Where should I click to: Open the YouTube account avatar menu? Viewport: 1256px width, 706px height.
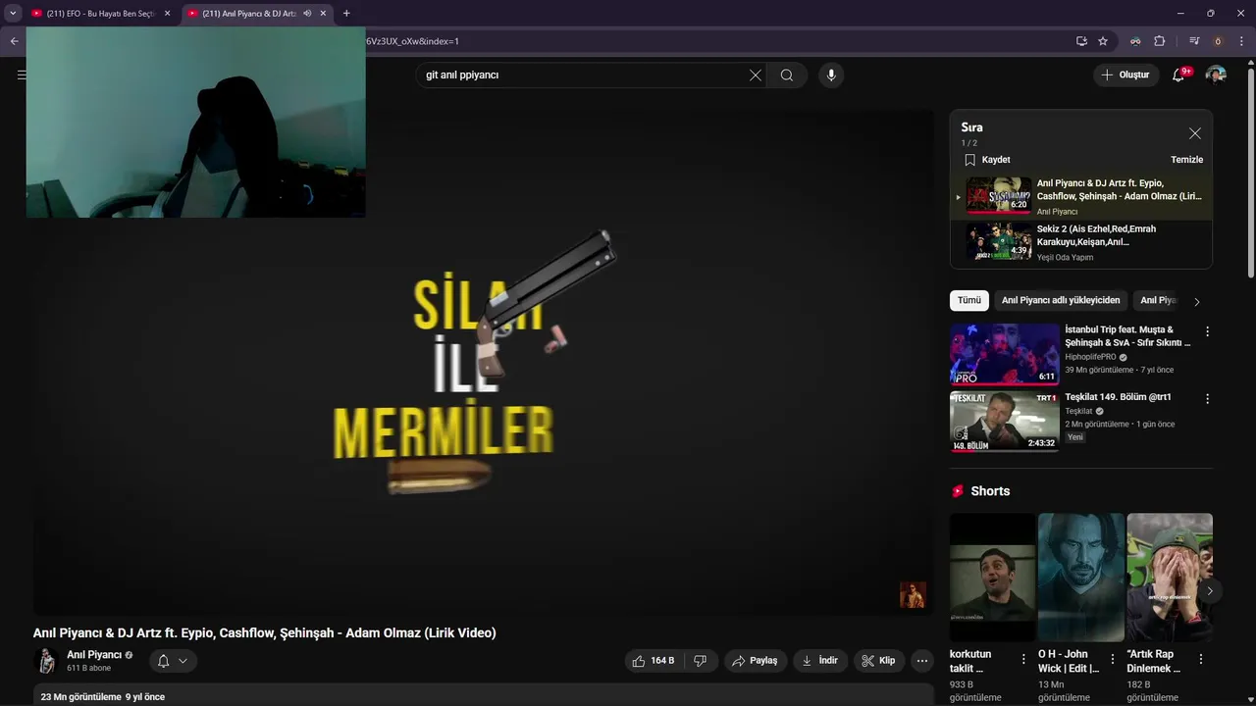click(x=1216, y=76)
